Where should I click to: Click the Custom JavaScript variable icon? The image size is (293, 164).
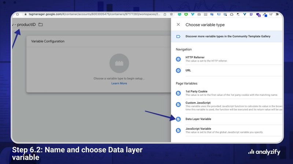click(x=178, y=105)
